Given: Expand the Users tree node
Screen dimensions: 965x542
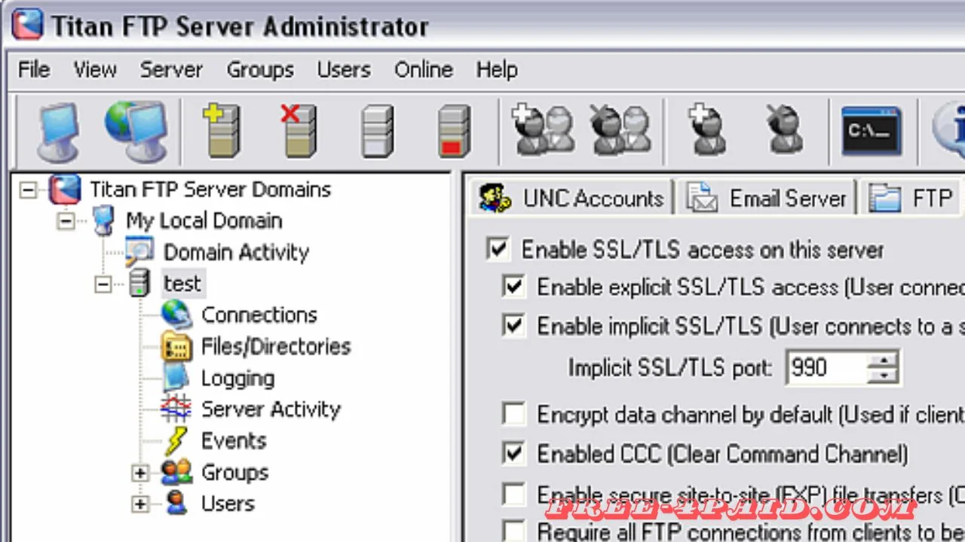Looking at the screenshot, I should pyautogui.click(x=139, y=504).
